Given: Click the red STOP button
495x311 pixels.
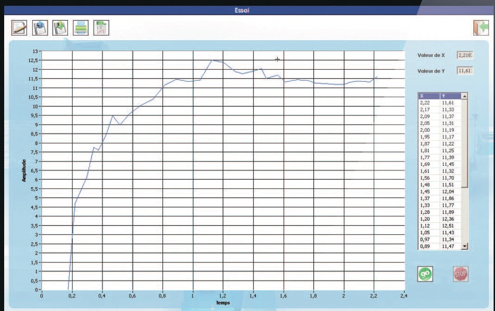Looking at the screenshot, I should [461, 274].
